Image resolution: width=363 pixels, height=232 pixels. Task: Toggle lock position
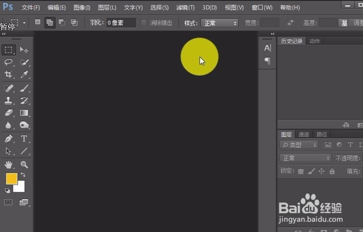pyautogui.click(x=321, y=171)
